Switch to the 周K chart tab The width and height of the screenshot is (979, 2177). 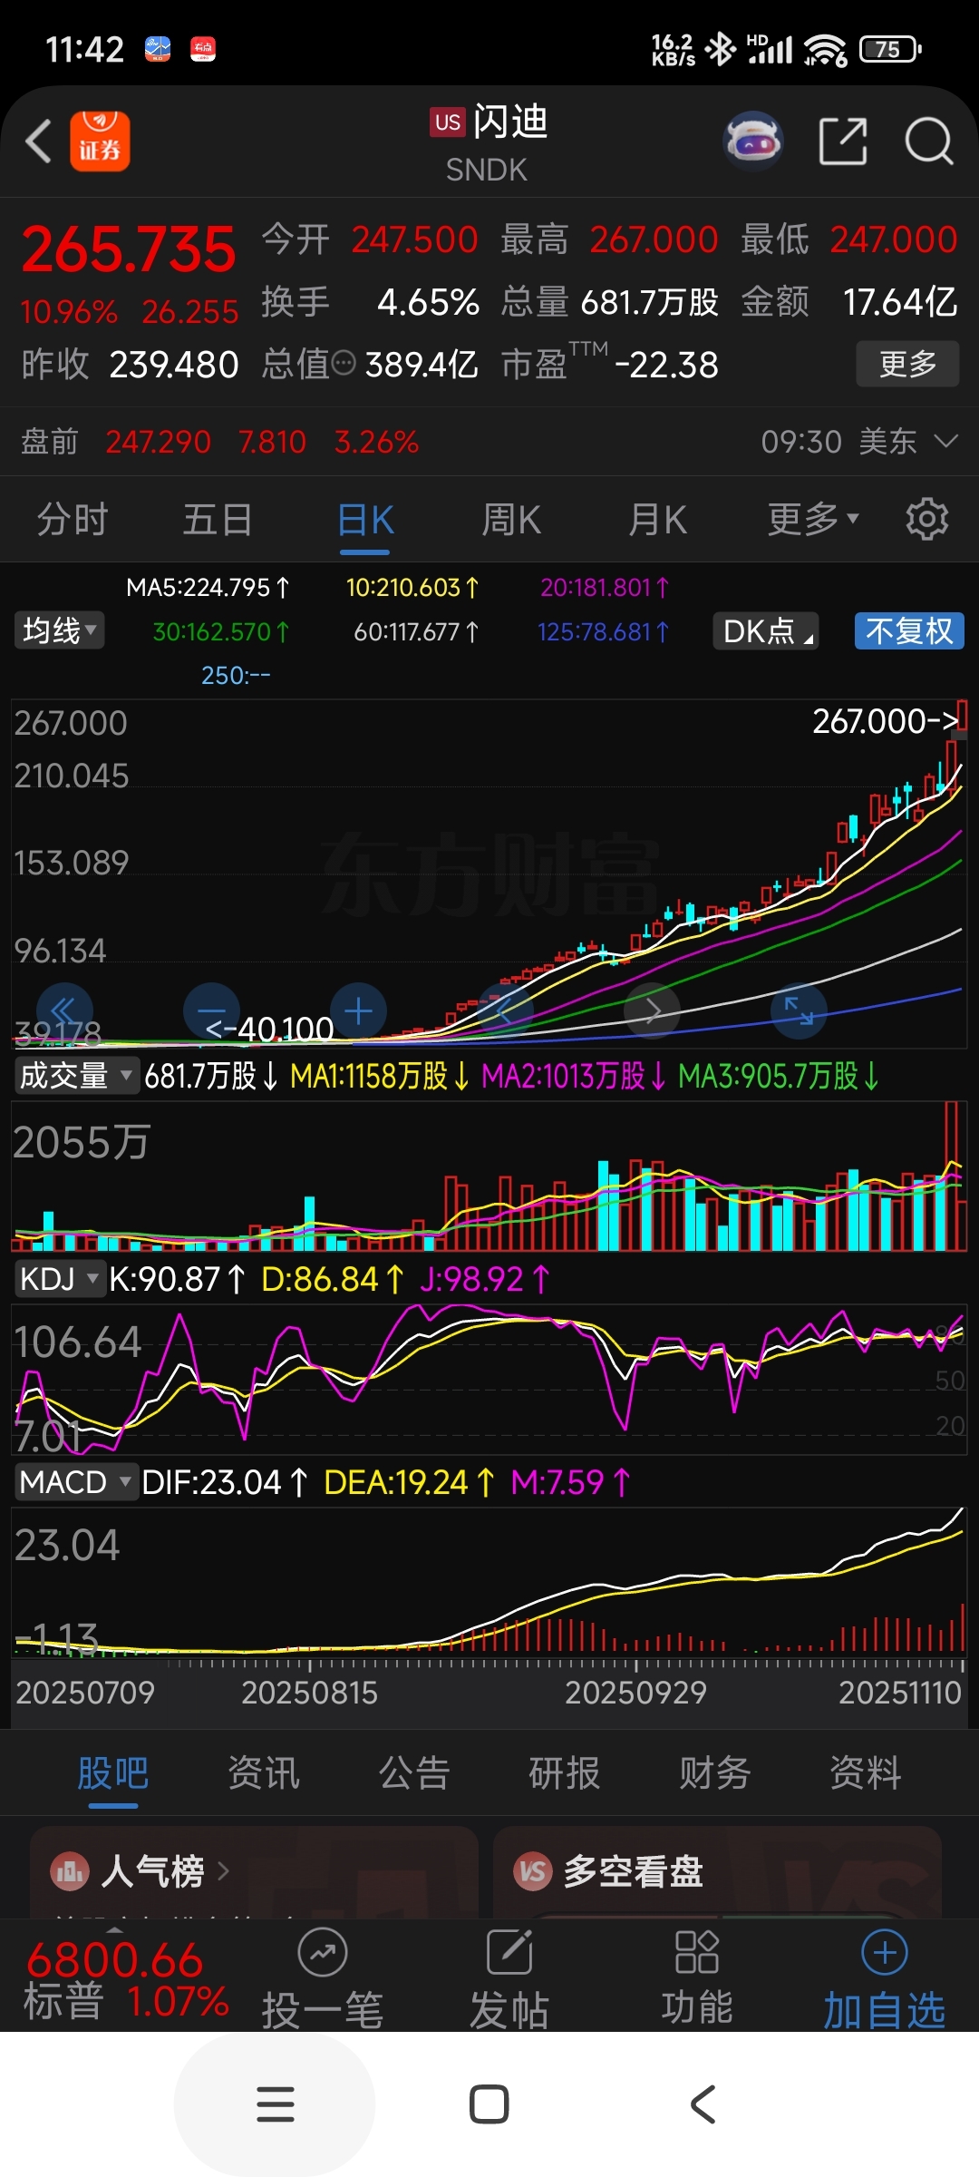click(511, 520)
